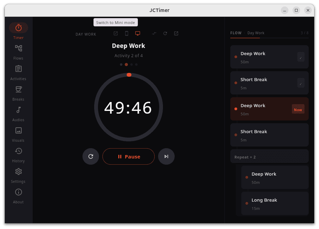The height and width of the screenshot is (229, 319).
Task: Skip to the next activity
Action: click(166, 156)
